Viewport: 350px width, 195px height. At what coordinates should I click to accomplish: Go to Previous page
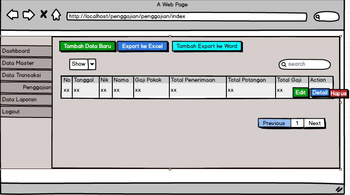coord(274,123)
